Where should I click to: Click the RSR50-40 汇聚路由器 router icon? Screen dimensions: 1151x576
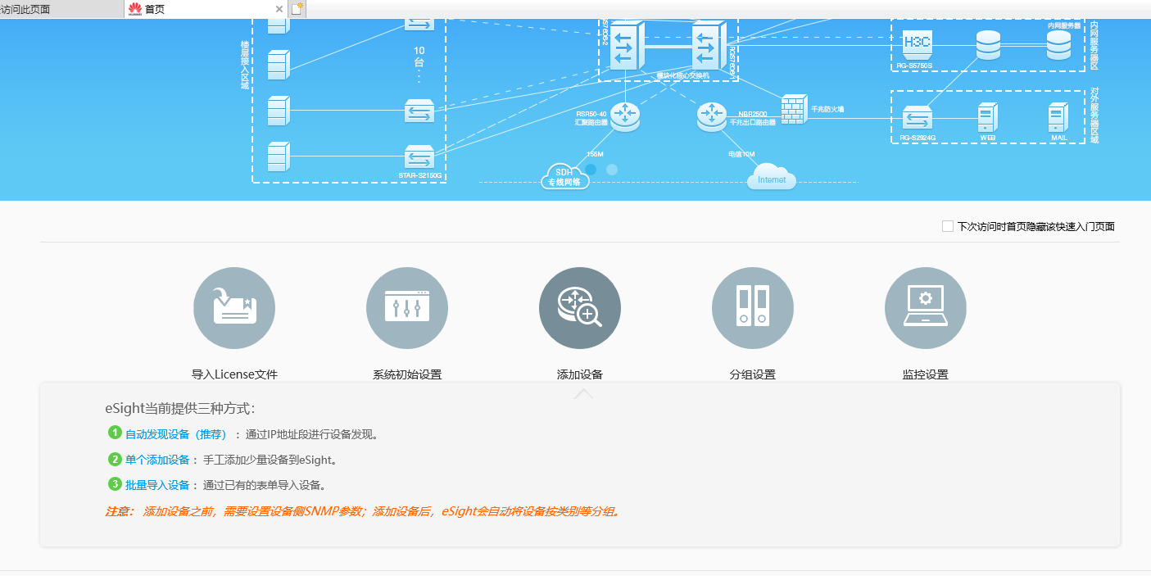point(625,116)
